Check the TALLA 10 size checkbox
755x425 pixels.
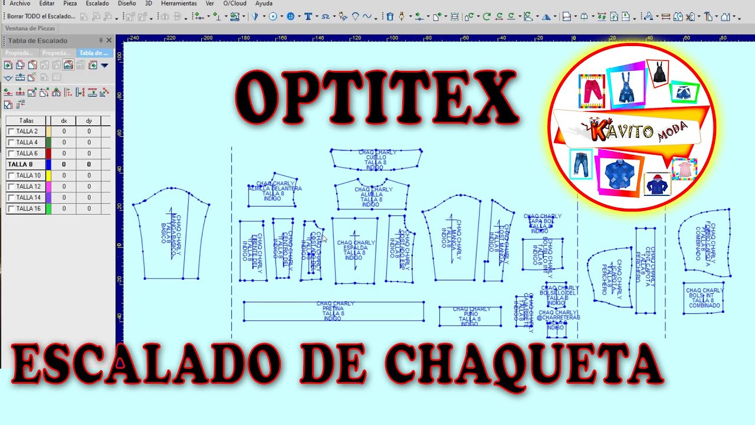11,175
